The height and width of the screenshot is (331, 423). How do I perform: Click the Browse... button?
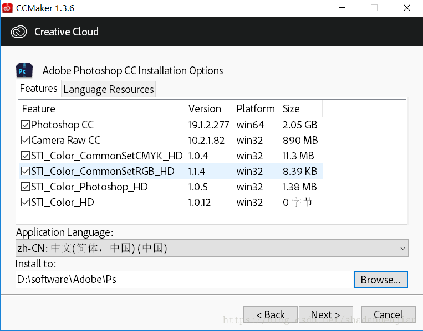(x=381, y=280)
